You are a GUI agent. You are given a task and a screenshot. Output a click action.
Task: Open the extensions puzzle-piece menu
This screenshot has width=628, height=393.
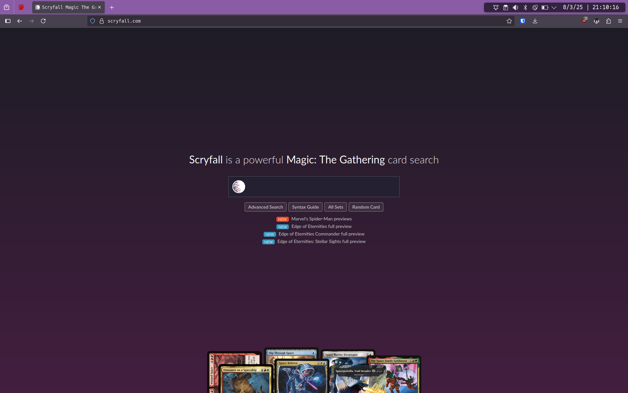[x=608, y=21]
